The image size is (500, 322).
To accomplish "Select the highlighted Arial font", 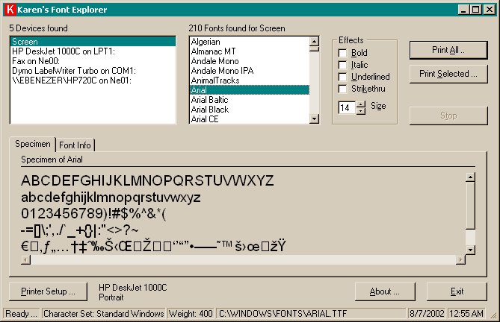I will [x=250, y=90].
